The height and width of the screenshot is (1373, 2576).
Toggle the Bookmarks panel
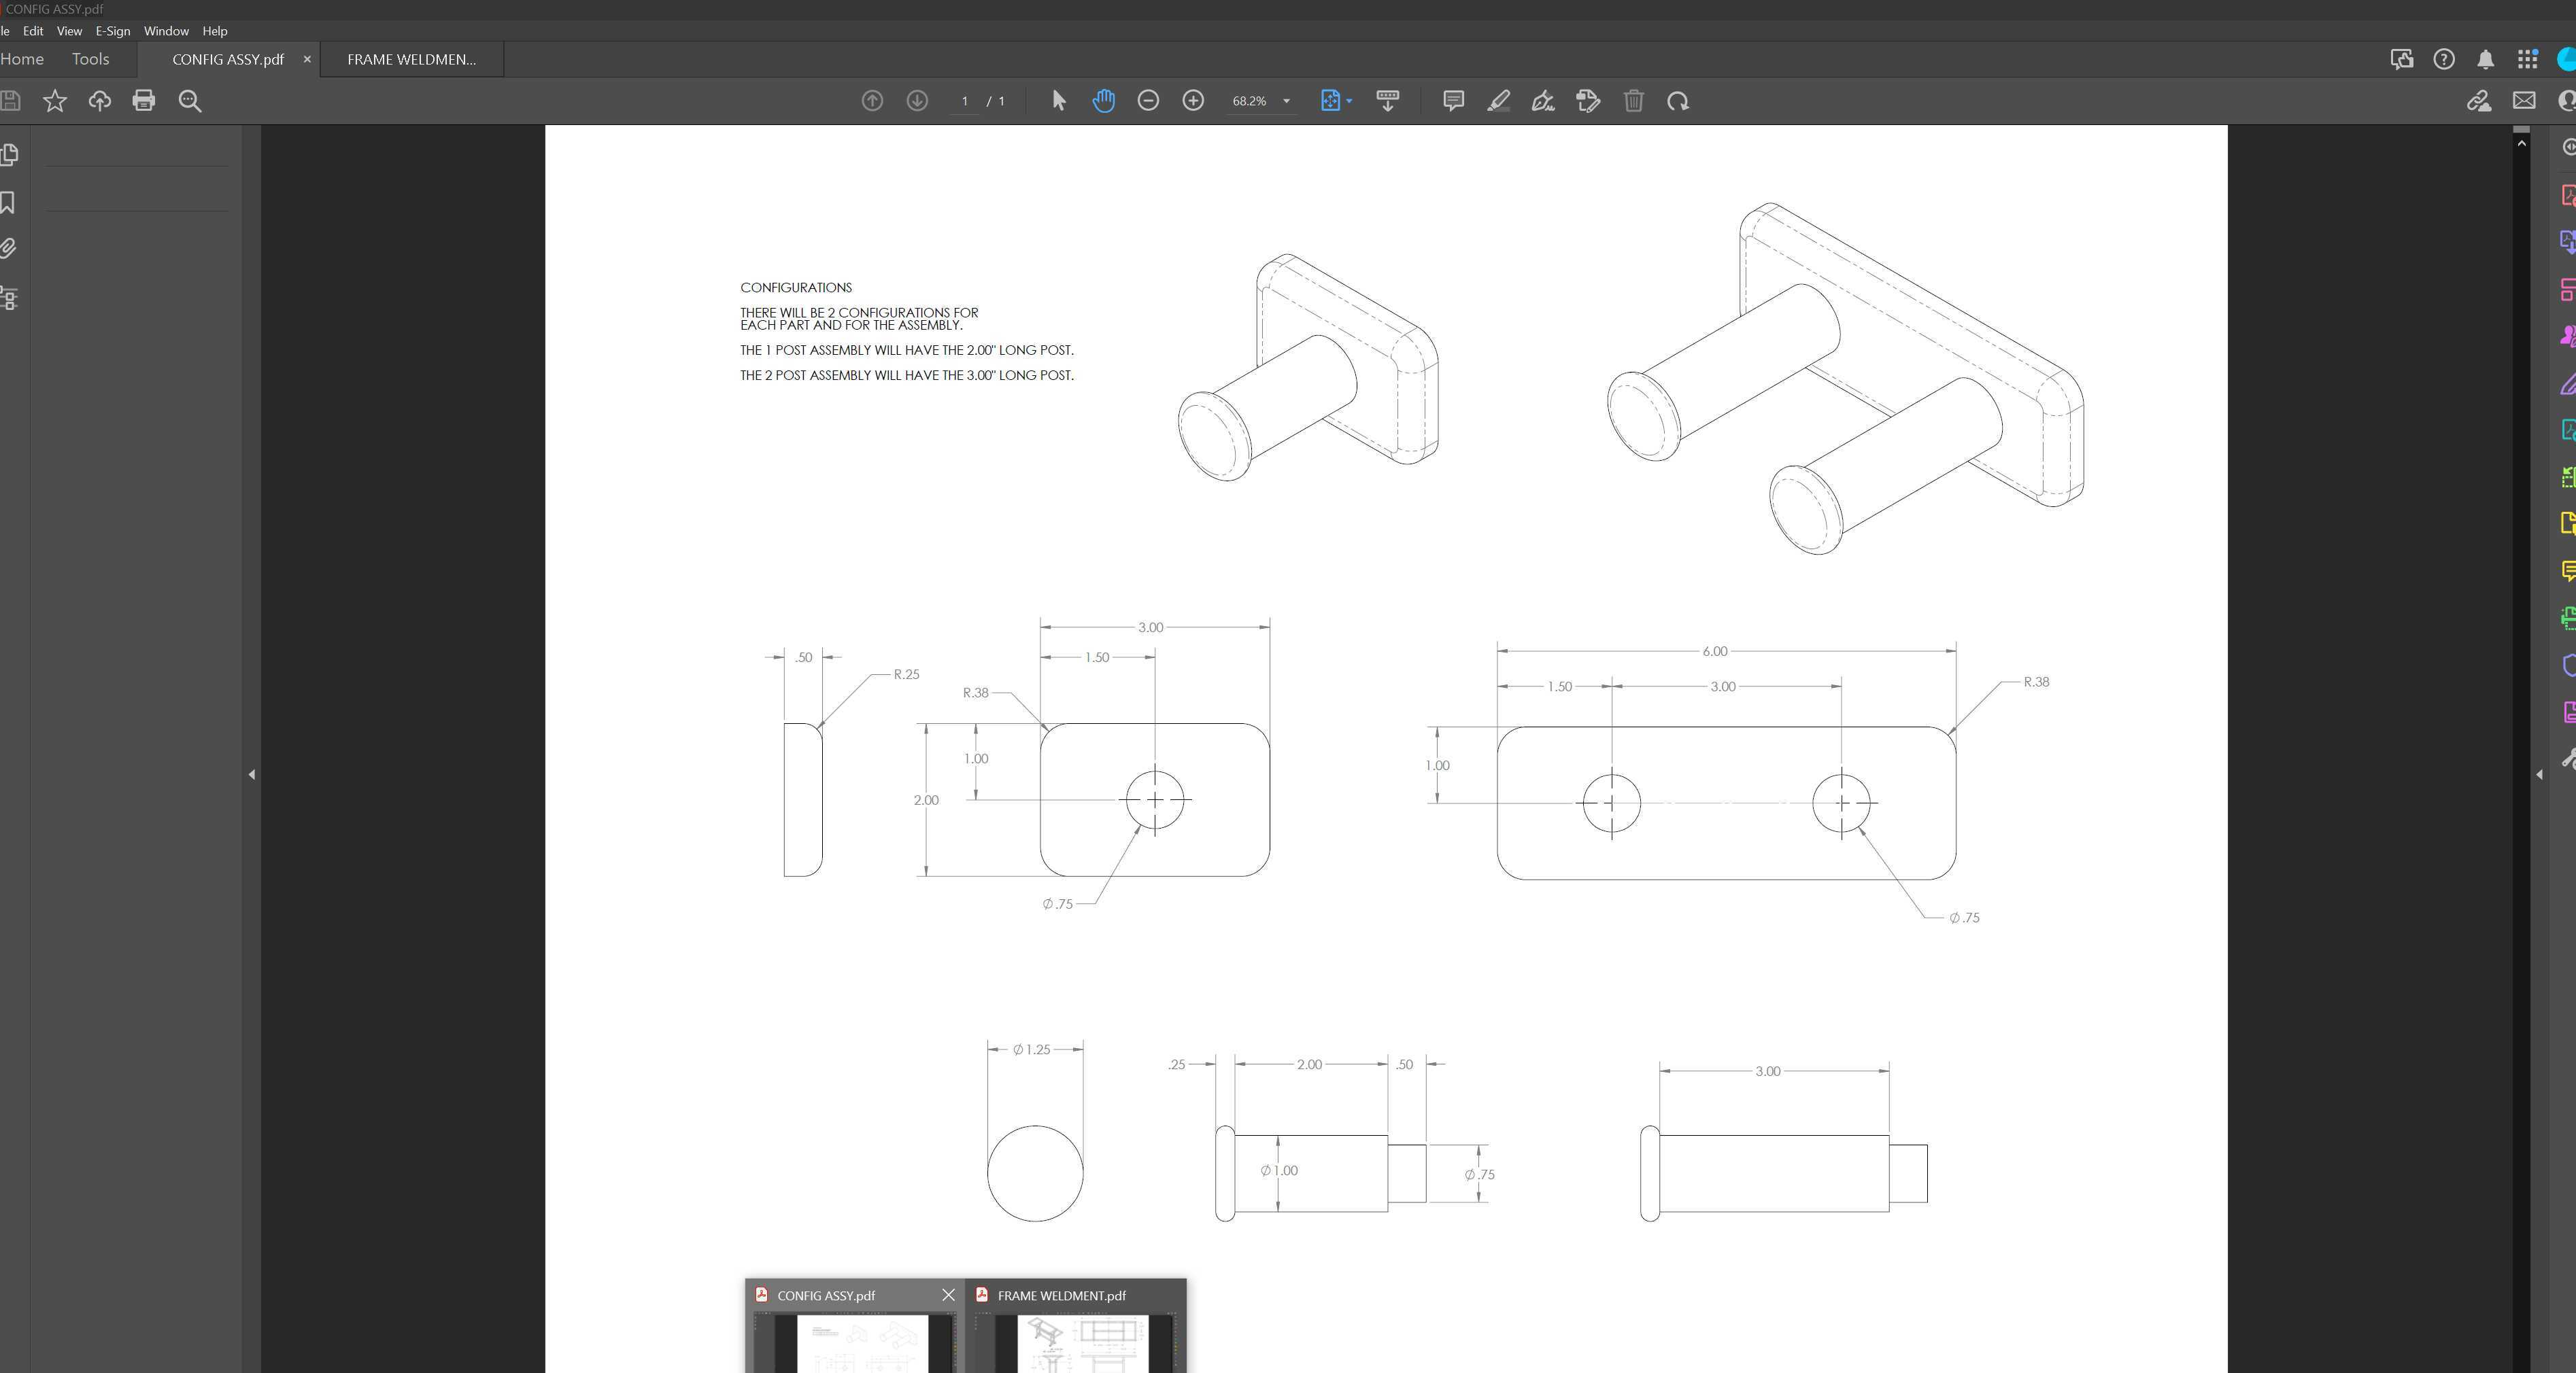point(9,203)
